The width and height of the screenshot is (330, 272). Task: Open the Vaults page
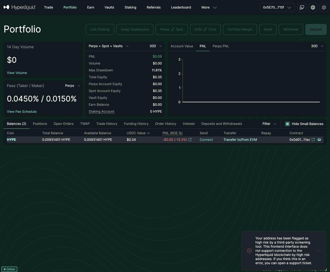[x=109, y=7]
